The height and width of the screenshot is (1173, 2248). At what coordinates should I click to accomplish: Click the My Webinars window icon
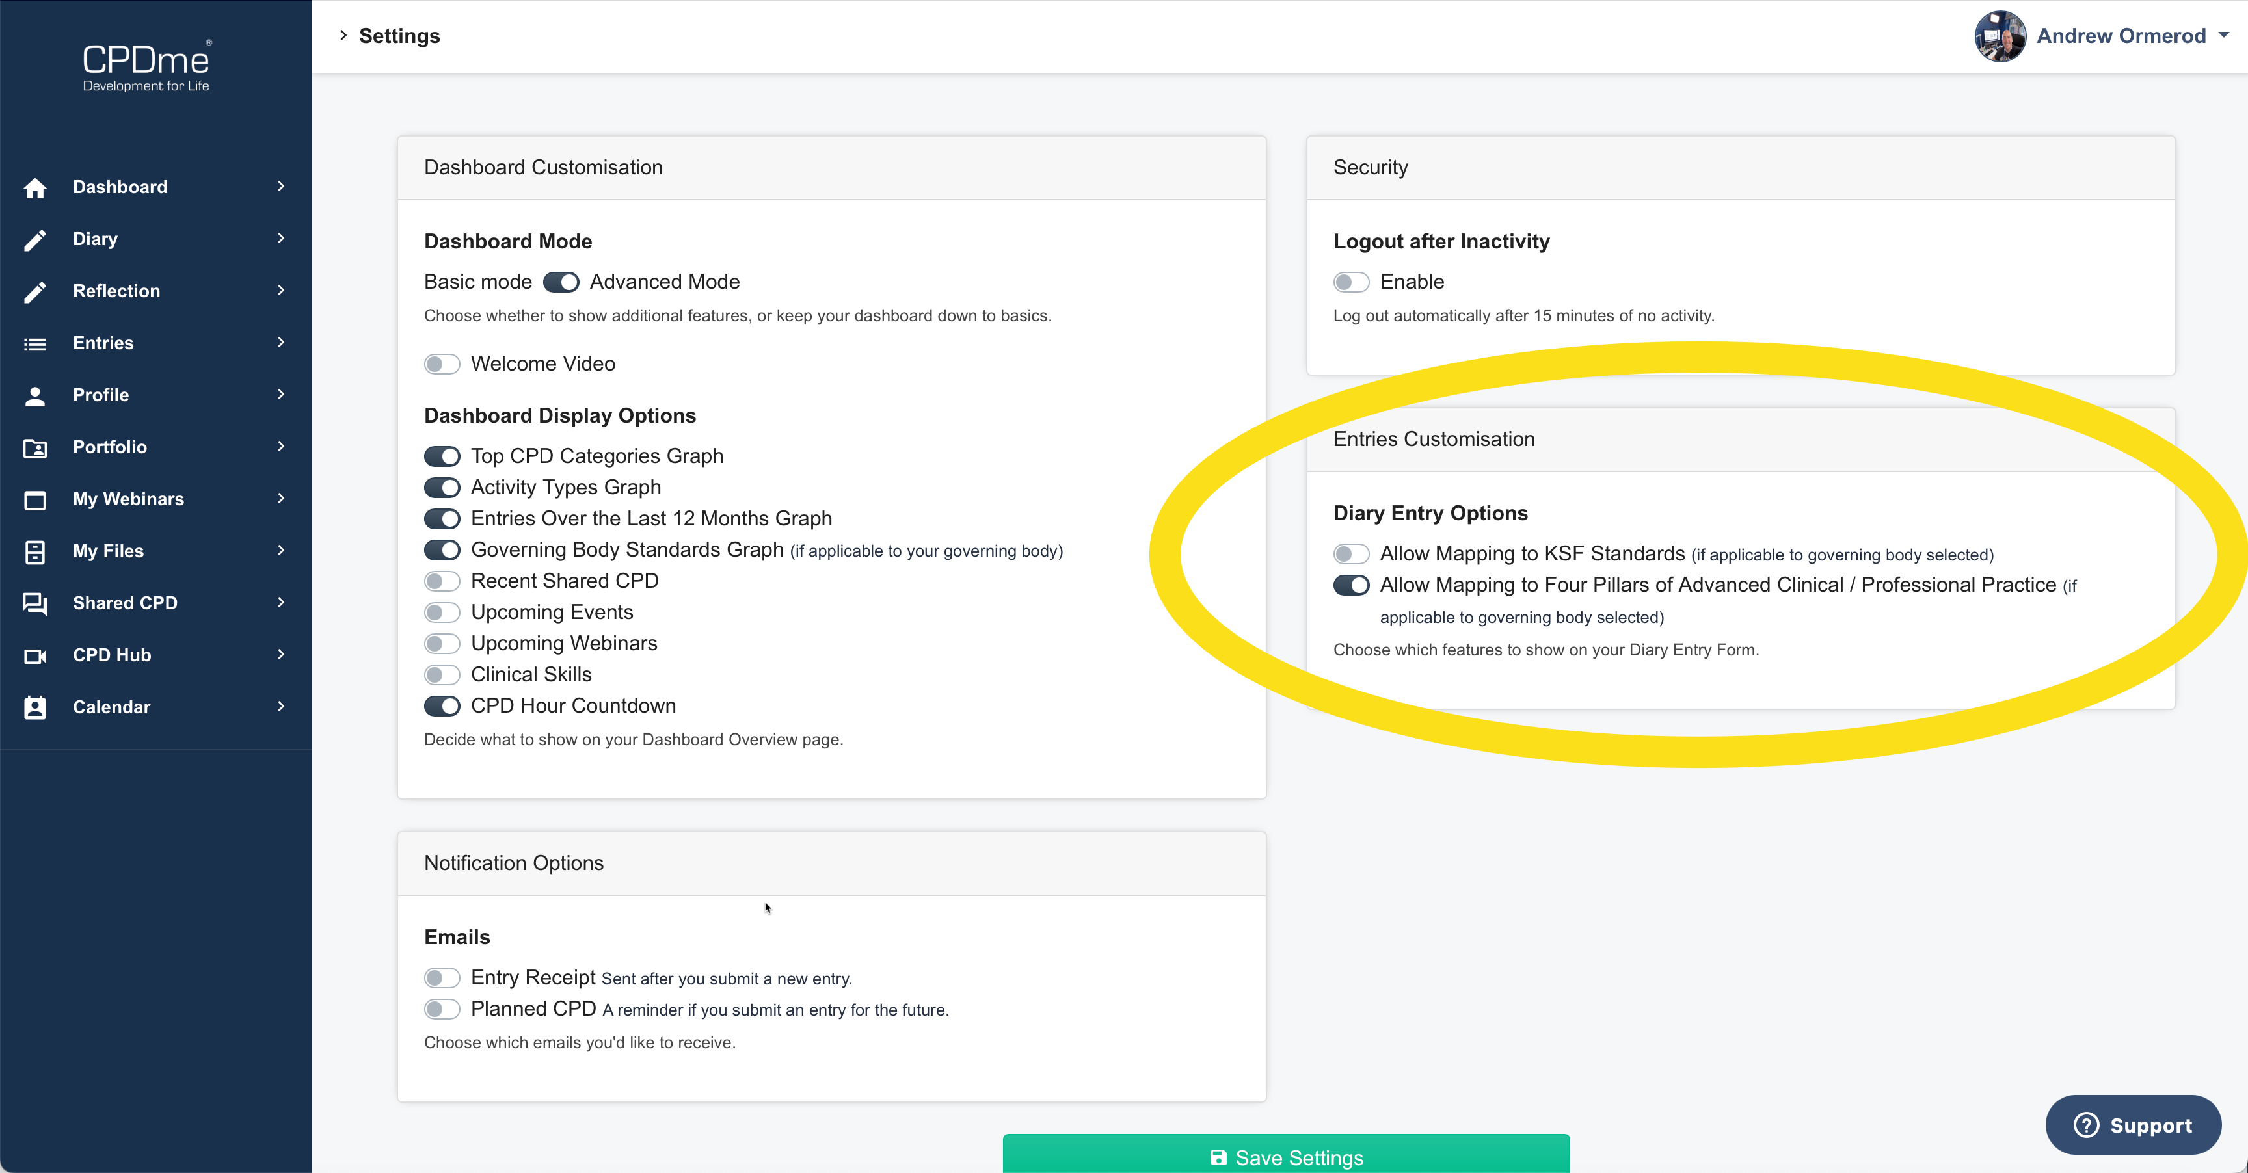click(x=35, y=500)
